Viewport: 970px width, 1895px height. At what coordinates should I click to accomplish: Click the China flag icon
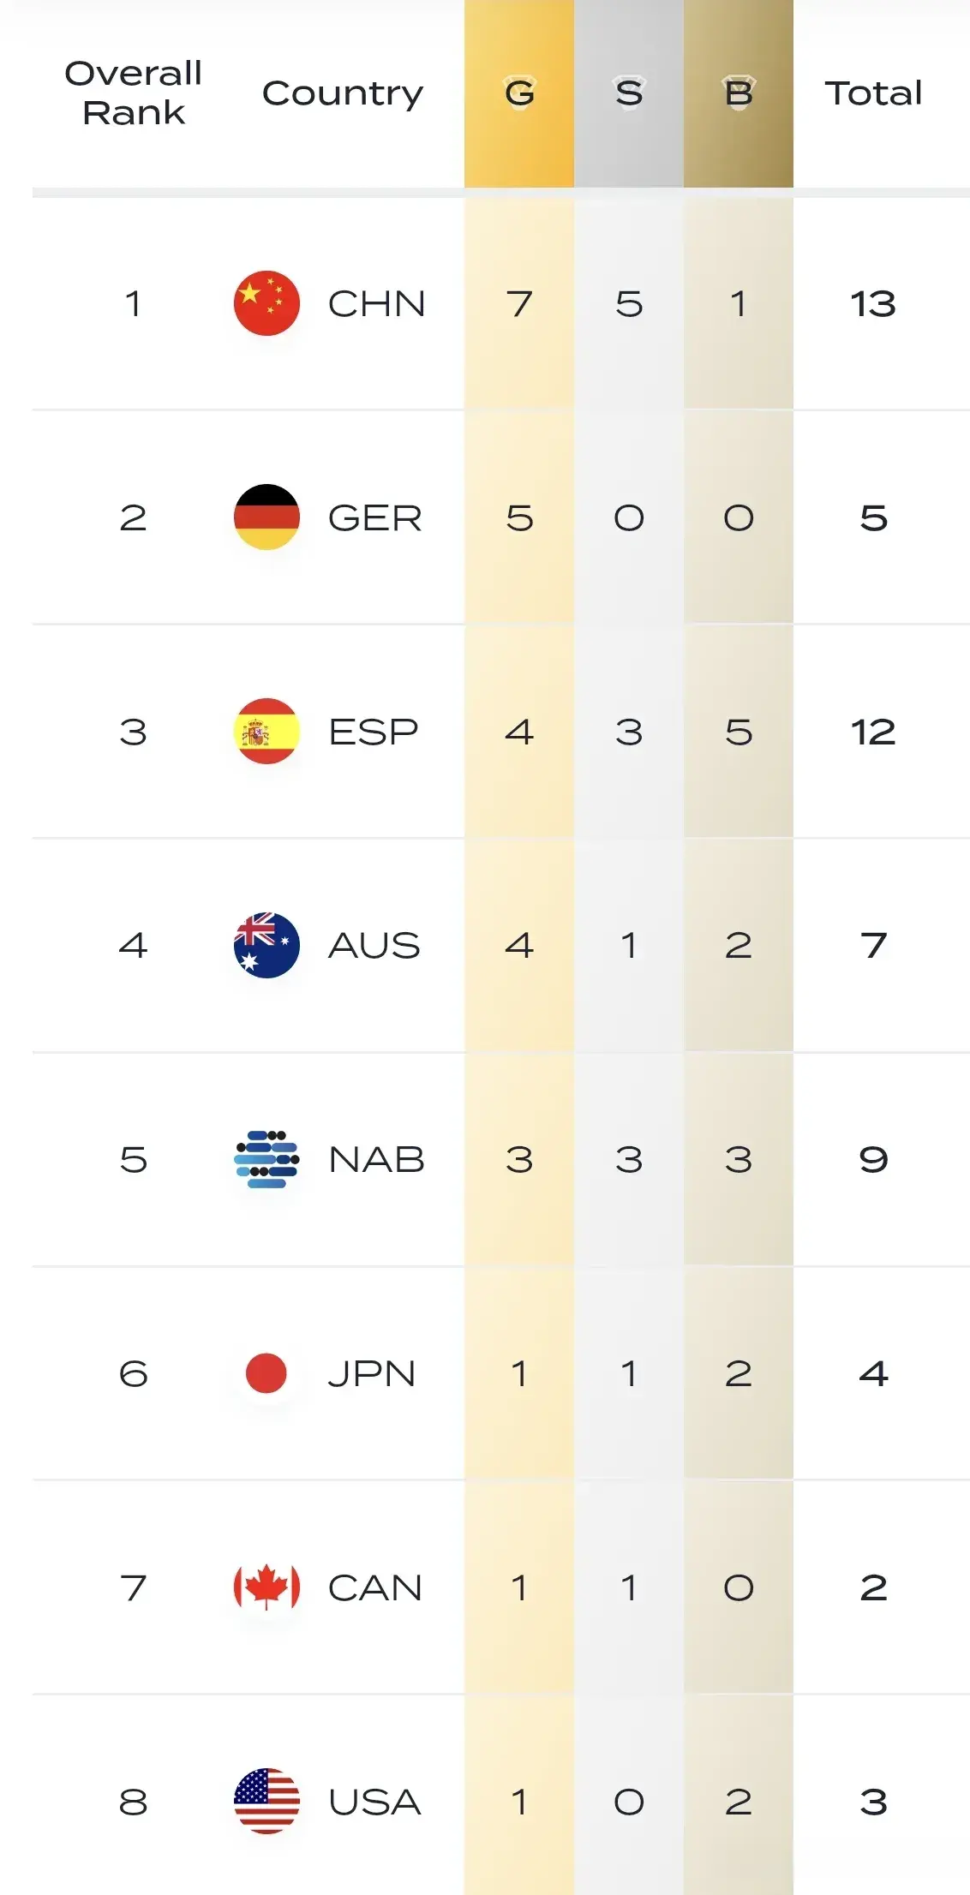[266, 303]
